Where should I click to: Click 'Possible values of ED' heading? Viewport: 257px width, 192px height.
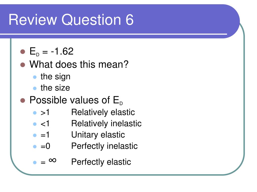point(76,100)
